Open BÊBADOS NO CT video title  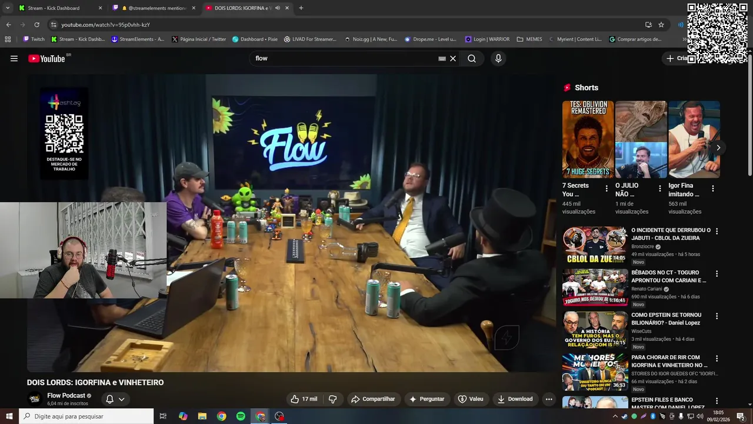coord(668,276)
